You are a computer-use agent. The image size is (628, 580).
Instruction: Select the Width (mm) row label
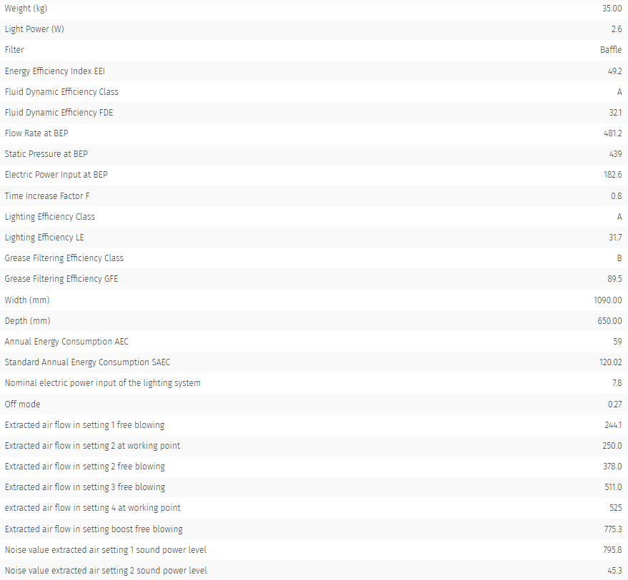point(27,300)
